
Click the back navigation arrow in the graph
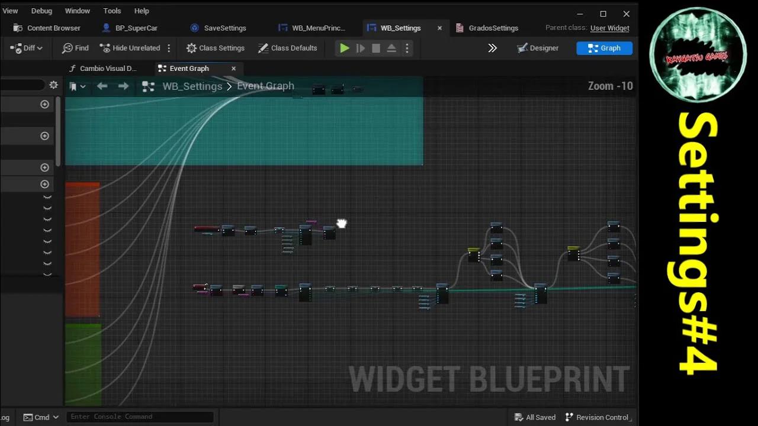pos(102,86)
